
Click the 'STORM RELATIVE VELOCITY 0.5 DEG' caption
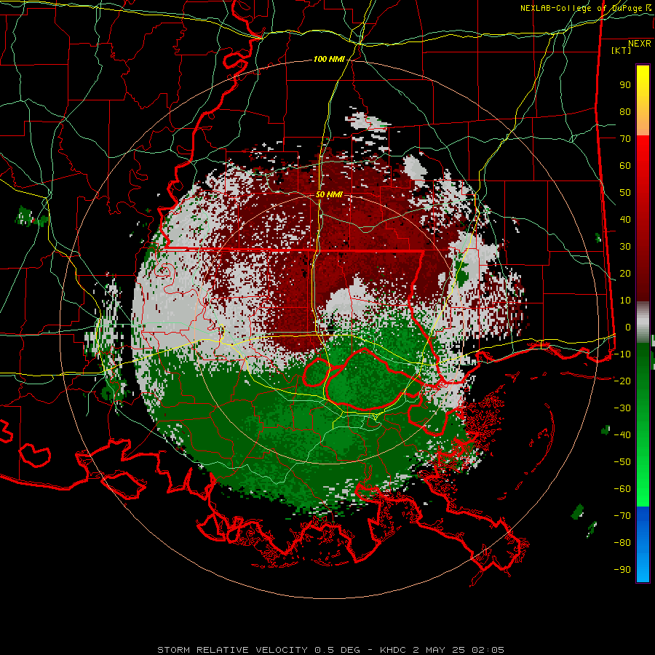pos(258,650)
